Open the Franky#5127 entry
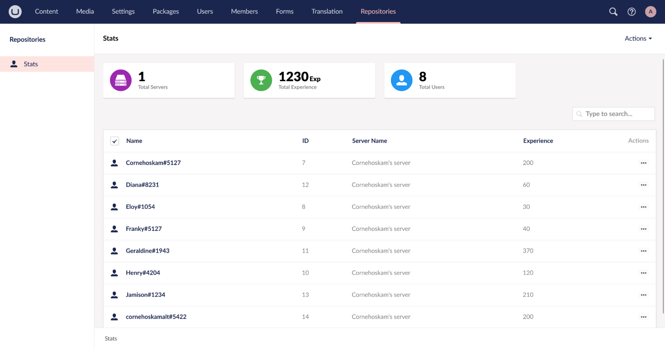The image size is (665, 349). (143, 229)
